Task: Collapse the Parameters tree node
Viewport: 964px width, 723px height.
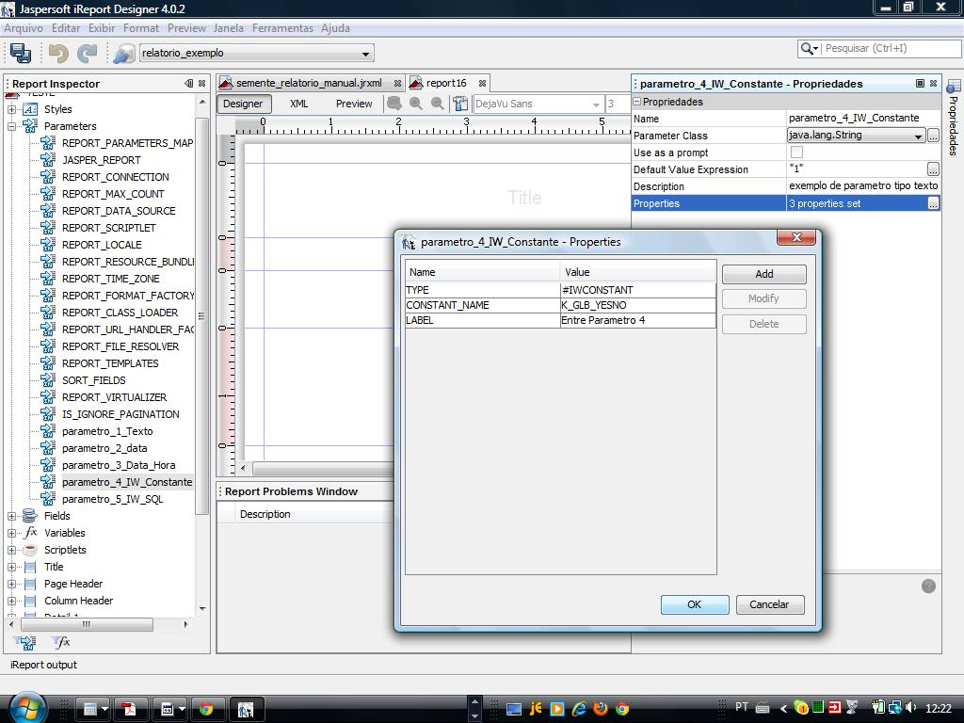Action: (x=11, y=127)
